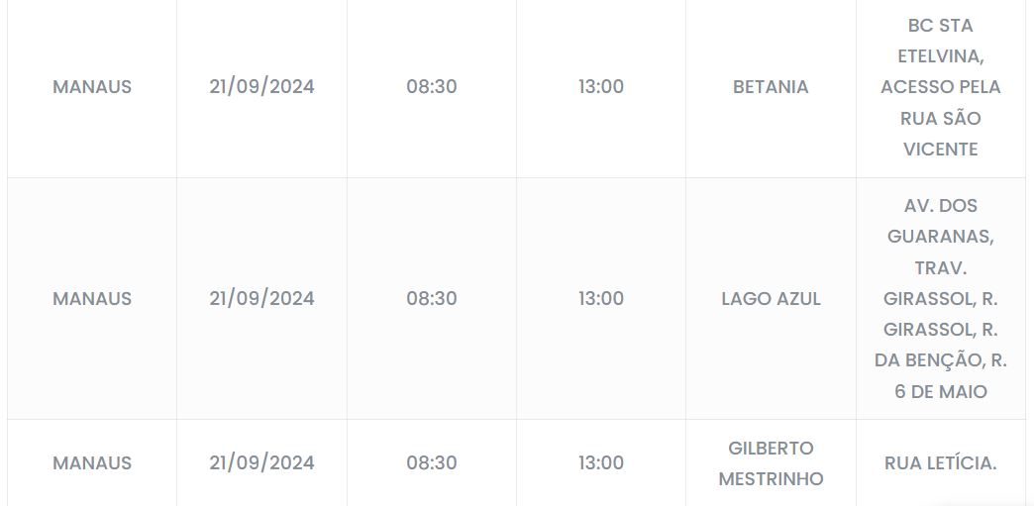Screen dimensions: 1034x506
Task: Click the MANAUS cell in the Betania row
Action: point(92,87)
